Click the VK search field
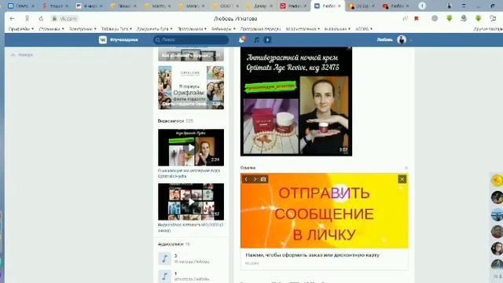 (x=191, y=40)
